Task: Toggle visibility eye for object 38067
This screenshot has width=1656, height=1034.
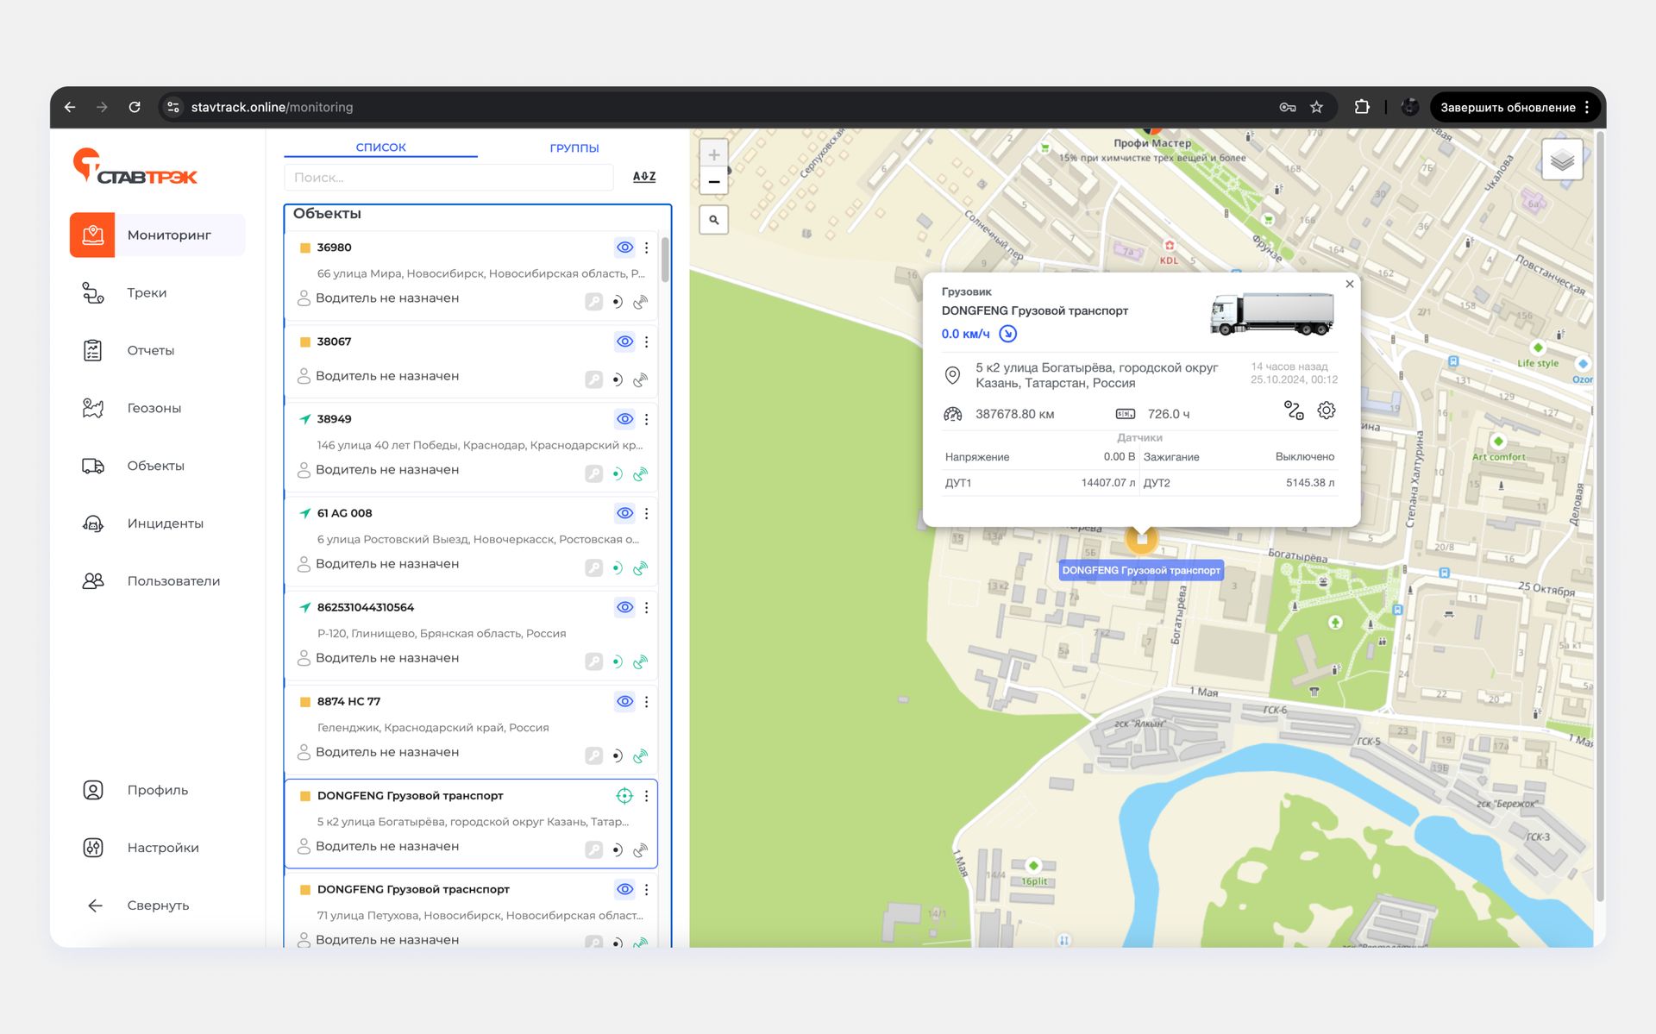Action: point(624,342)
